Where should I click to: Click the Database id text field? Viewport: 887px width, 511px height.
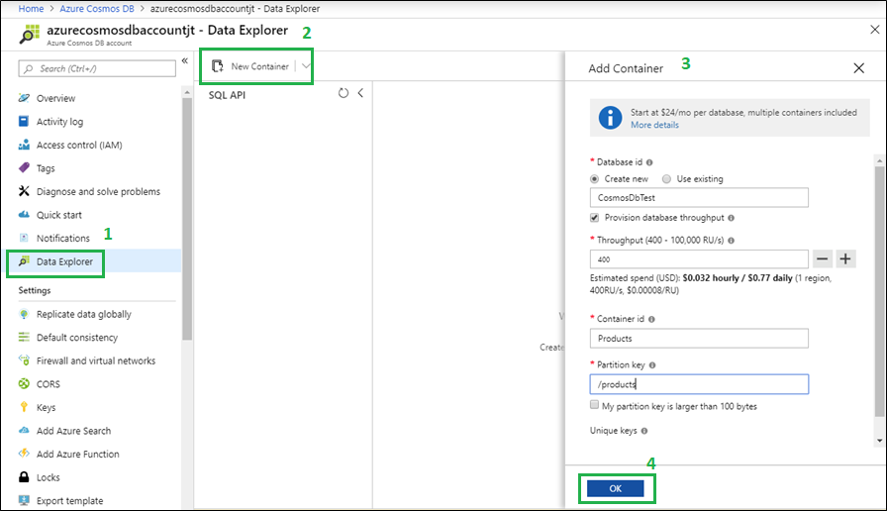point(699,197)
